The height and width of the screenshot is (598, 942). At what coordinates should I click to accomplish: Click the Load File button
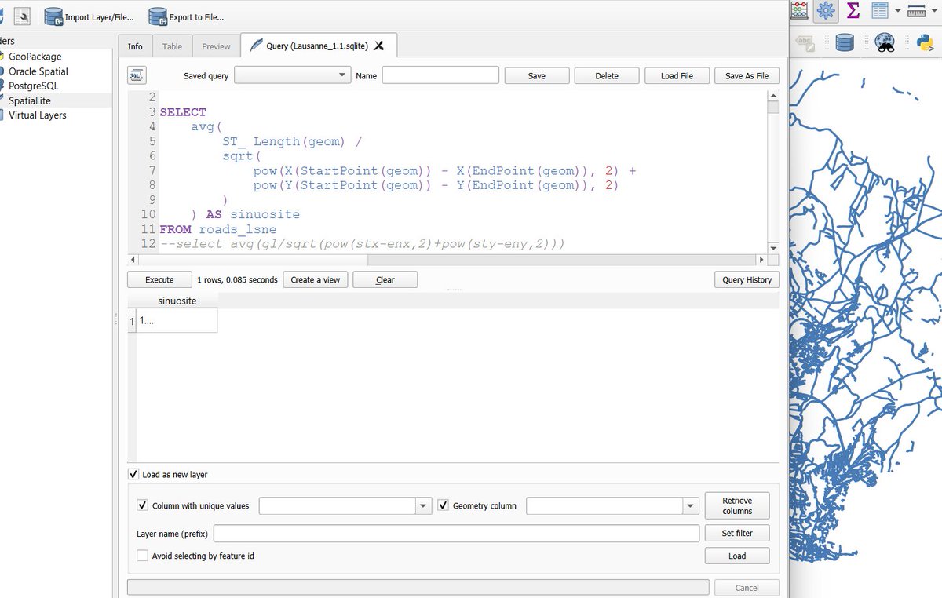coord(677,76)
